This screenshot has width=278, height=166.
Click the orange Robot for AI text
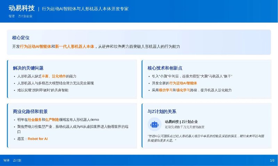(38, 139)
